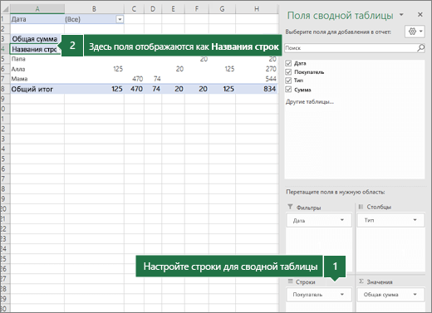The height and width of the screenshot is (313, 432).
Task: Select column H header
Action: (257, 9)
